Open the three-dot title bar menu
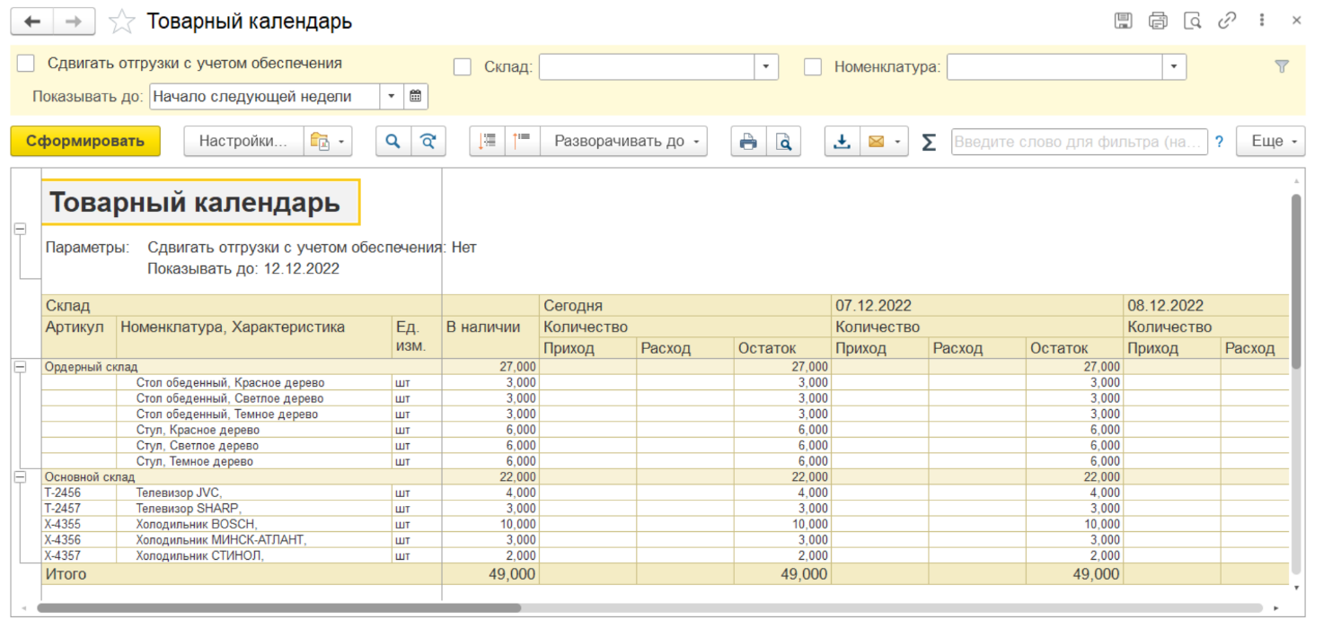 pos(1262,22)
